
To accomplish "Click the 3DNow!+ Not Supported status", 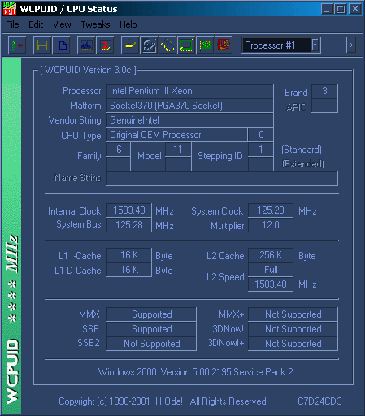I will point(293,344).
